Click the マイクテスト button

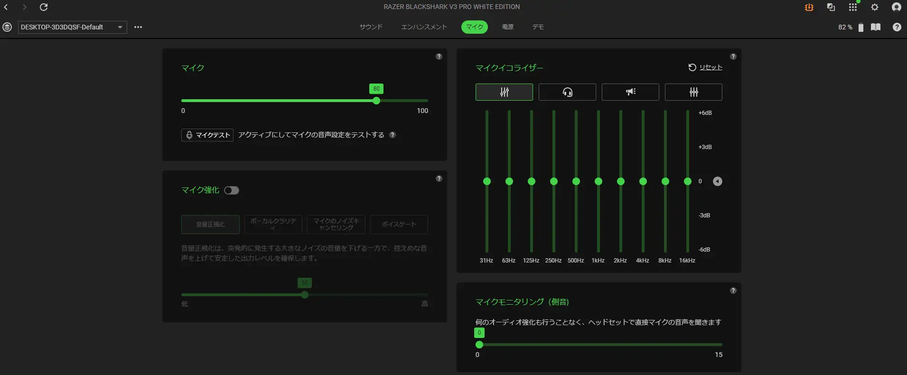click(207, 135)
